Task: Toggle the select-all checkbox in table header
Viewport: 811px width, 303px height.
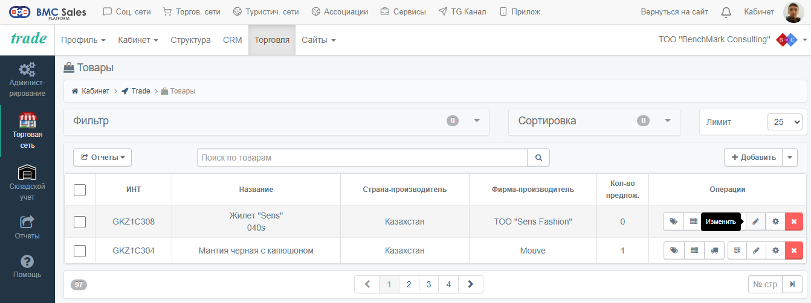Action: pos(80,190)
